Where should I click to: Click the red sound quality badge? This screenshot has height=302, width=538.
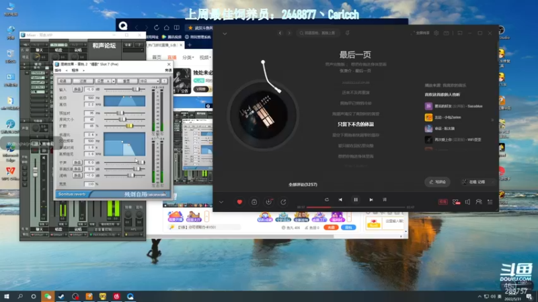443,202
